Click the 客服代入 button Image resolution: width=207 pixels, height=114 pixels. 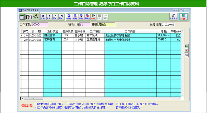click(x=173, y=17)
